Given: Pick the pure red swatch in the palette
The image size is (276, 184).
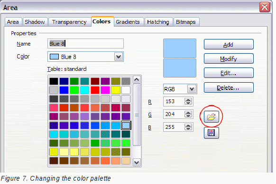Looking at the screenshot, I should [95, 90].
